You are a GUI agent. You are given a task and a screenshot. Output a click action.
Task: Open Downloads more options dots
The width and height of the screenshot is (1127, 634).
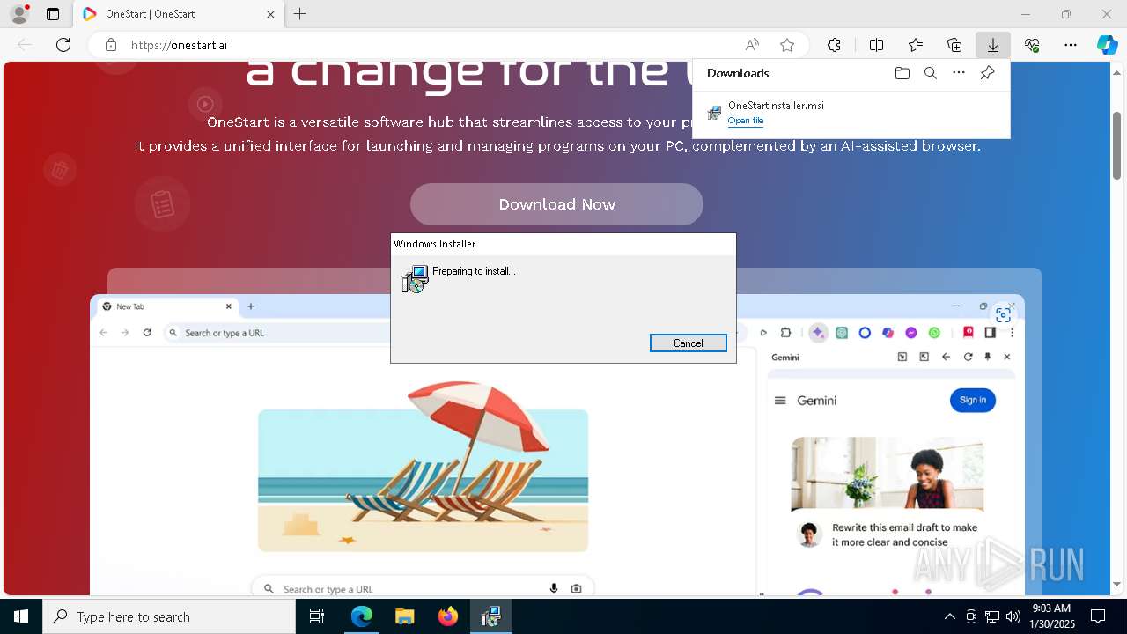[959, 73]
